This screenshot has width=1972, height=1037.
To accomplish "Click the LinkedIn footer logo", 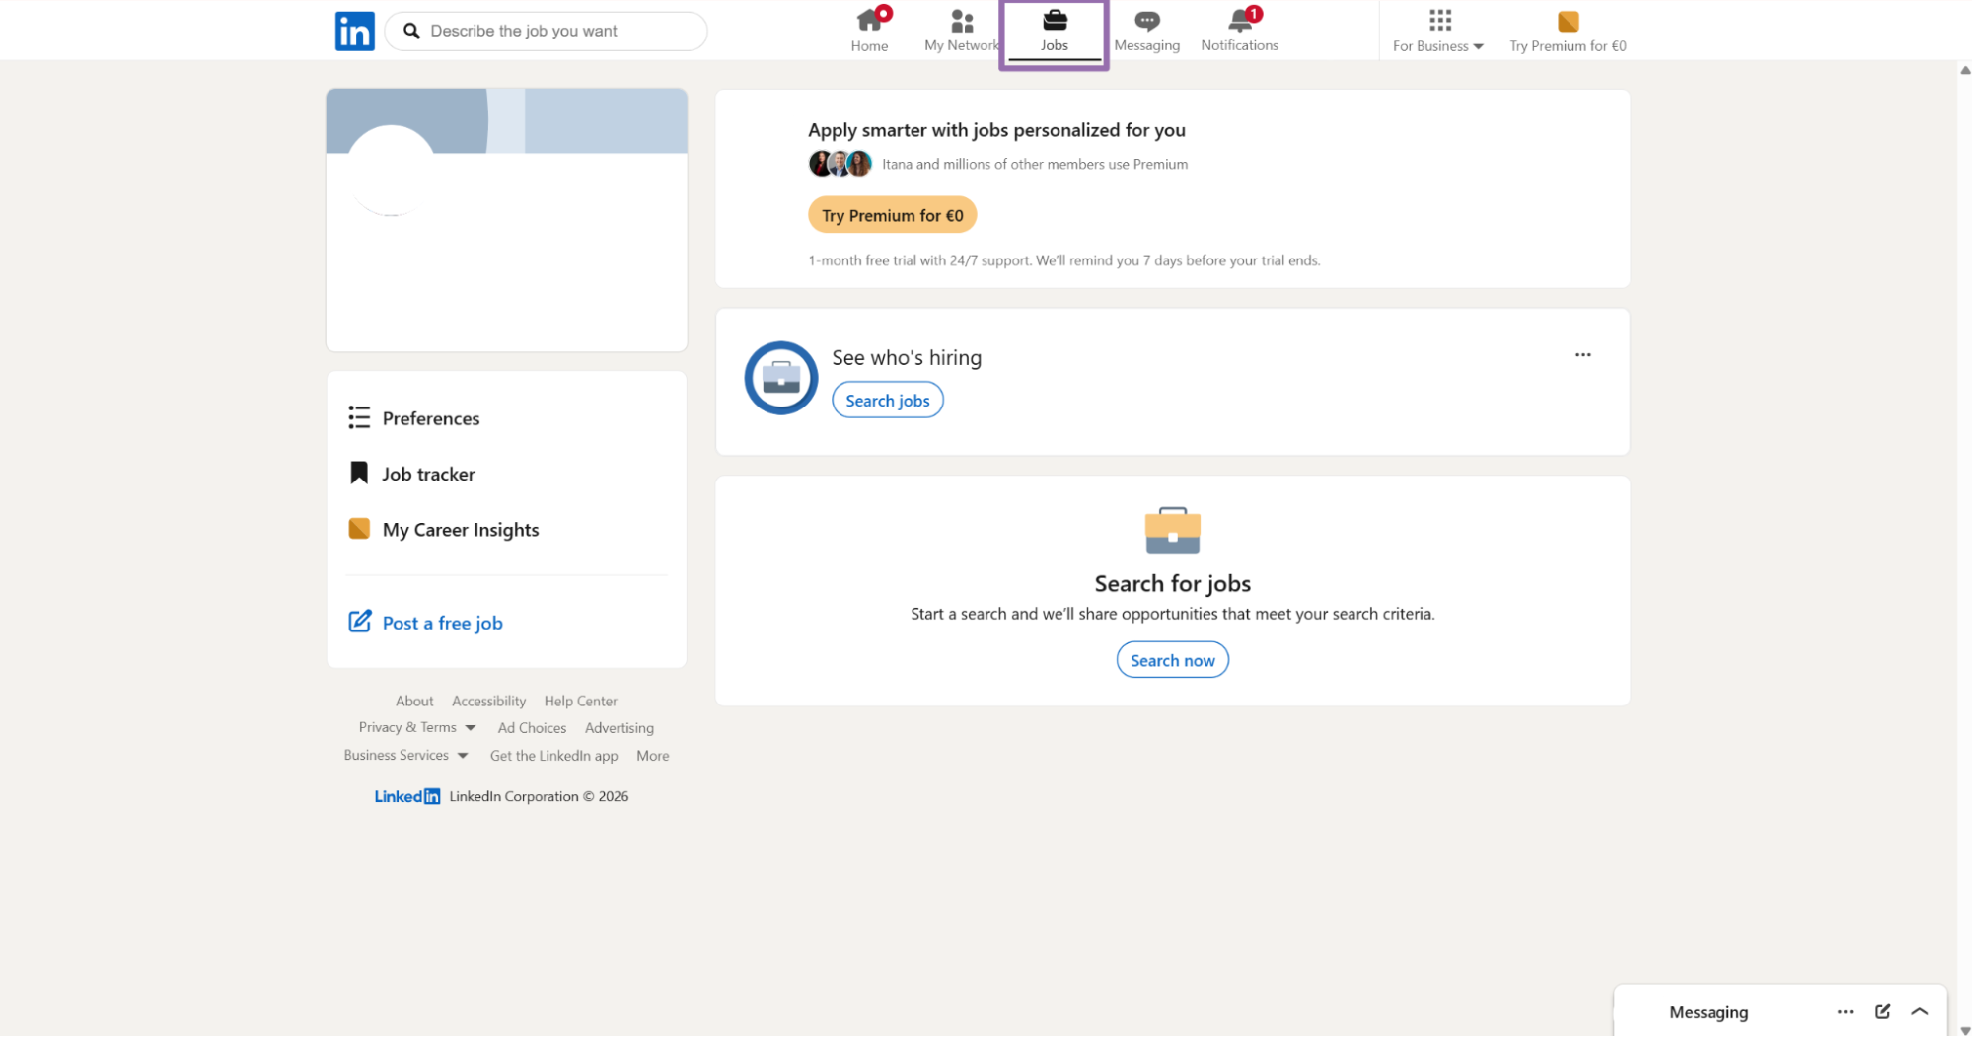I will [406, 796].
